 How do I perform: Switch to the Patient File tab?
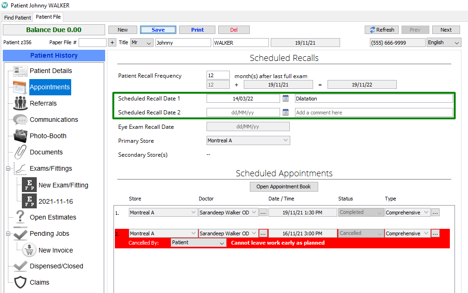48,17
